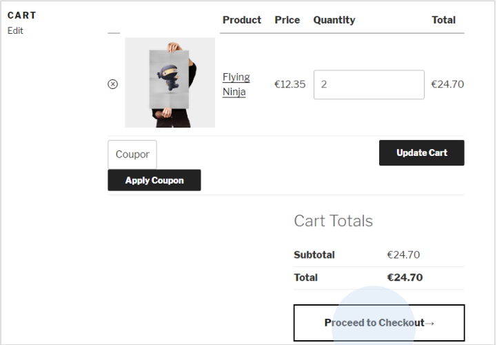Image resolution: width=497 pixels, height=345 pixels.
Task: Click the Coupon code field
Action: pyautogui.click(x=132, y=155)
